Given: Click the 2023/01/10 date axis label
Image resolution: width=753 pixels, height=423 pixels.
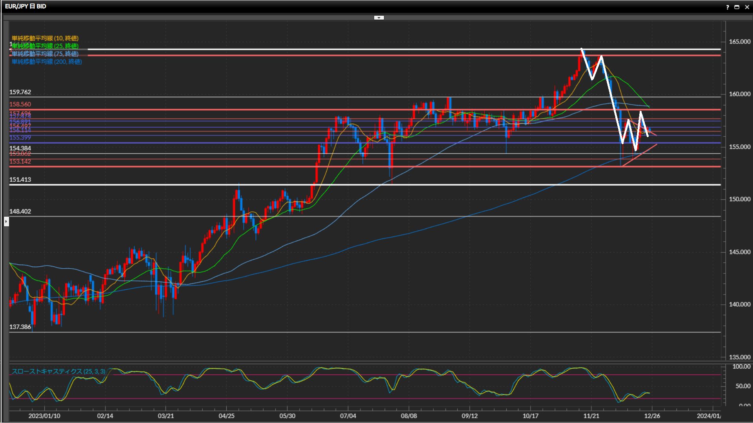Looking at the screenshot, I should (x=44, y=416).
